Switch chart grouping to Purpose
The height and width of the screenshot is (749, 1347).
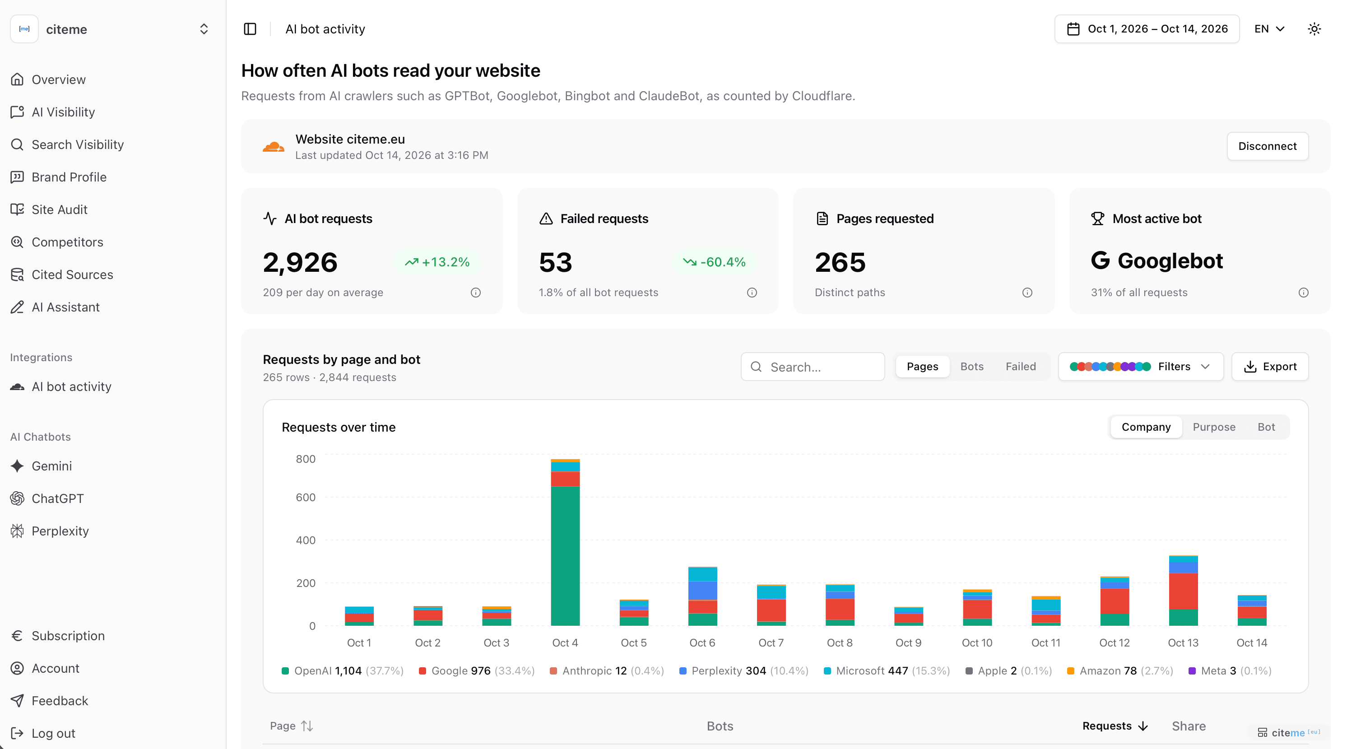pos(1214,427)
